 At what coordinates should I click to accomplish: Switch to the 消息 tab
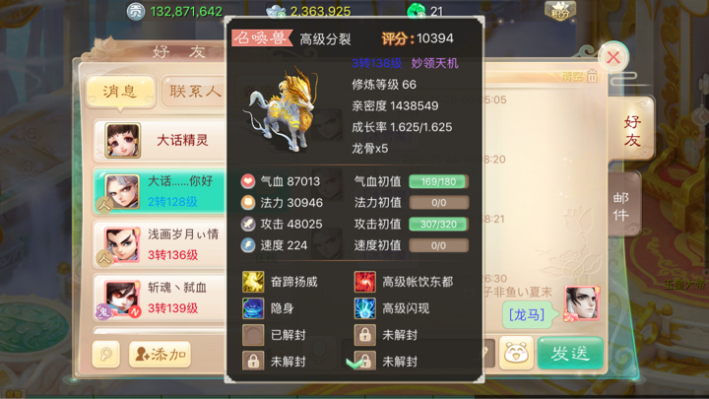pyautogui.click(x=120, y=92)
